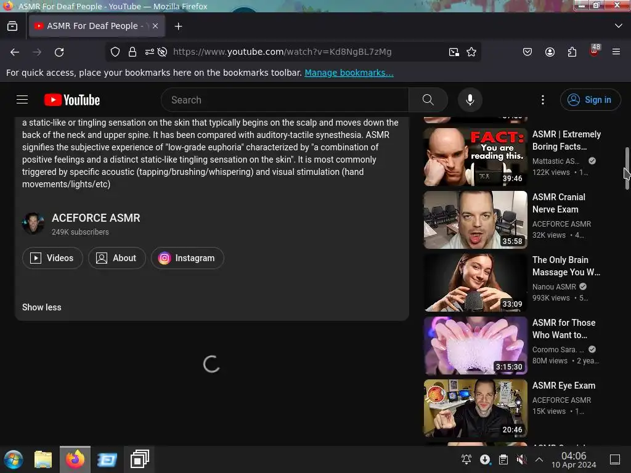Image resolution: width=631 pixels, height=473 pixels.
Task: Open ASMR Eye Exam thumbnail
Action: pyautogui.click(x=475, y=408)
